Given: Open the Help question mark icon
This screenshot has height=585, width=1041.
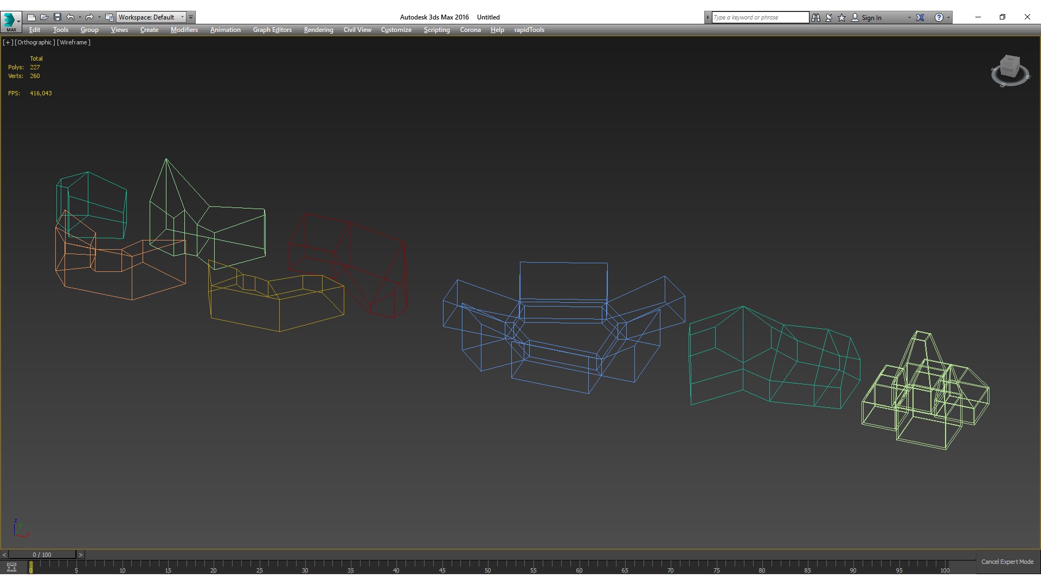Looking at the screenshot, I should pyautogui.click(x=939, y=17).
